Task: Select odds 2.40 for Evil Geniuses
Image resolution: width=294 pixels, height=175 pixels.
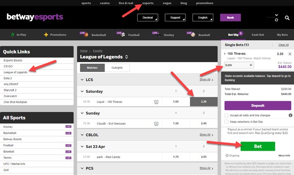Action: pos(204,124)
